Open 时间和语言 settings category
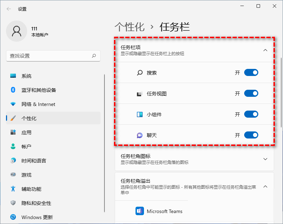This screenshot has width=283, height=224. point(34,161)
